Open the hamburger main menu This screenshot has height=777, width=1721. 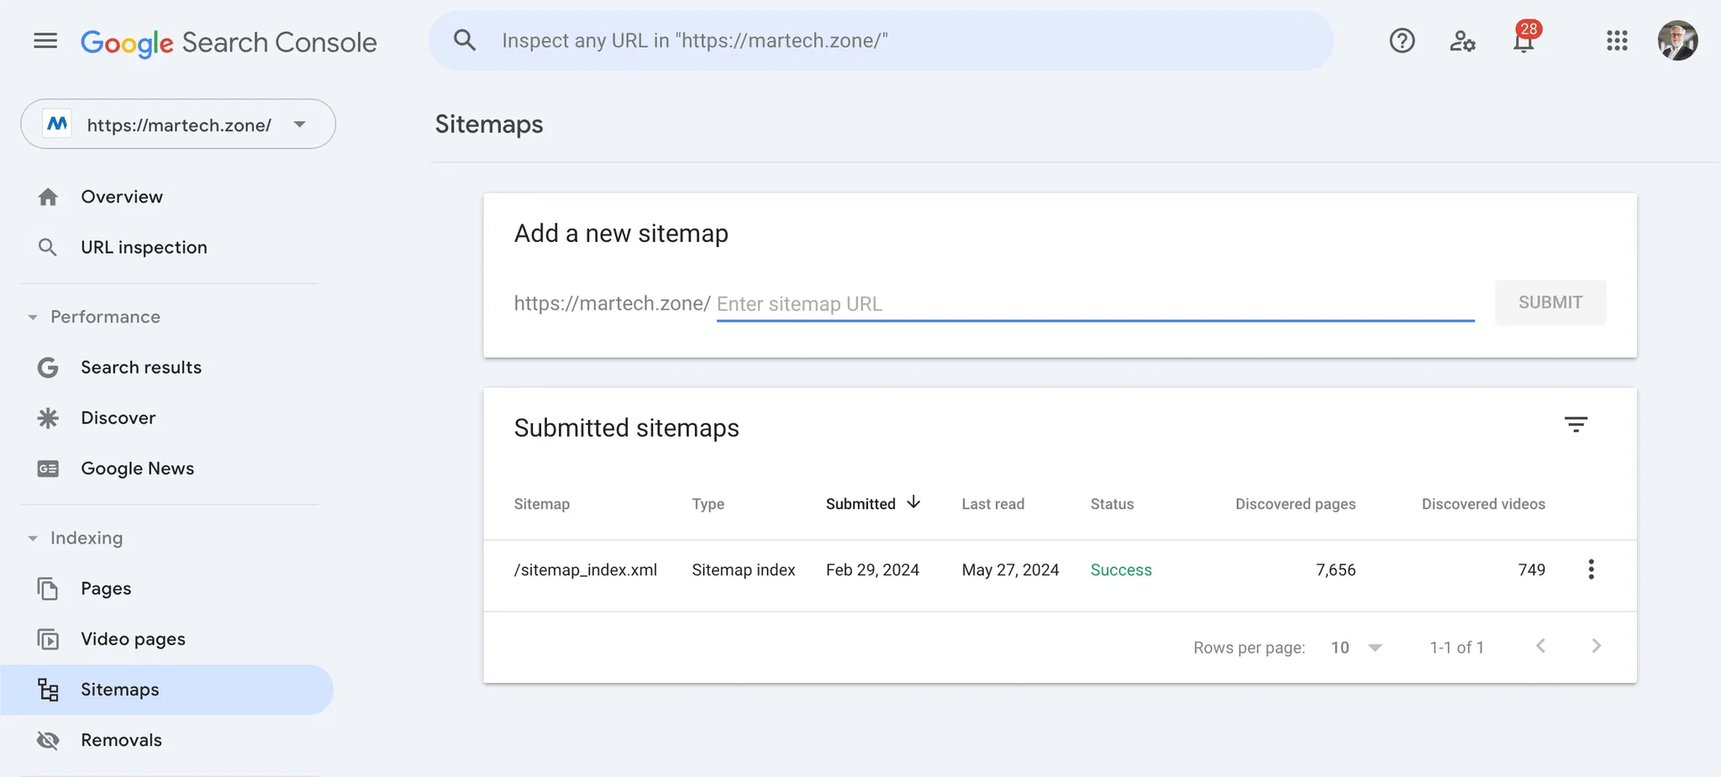(x=45, y=40)
